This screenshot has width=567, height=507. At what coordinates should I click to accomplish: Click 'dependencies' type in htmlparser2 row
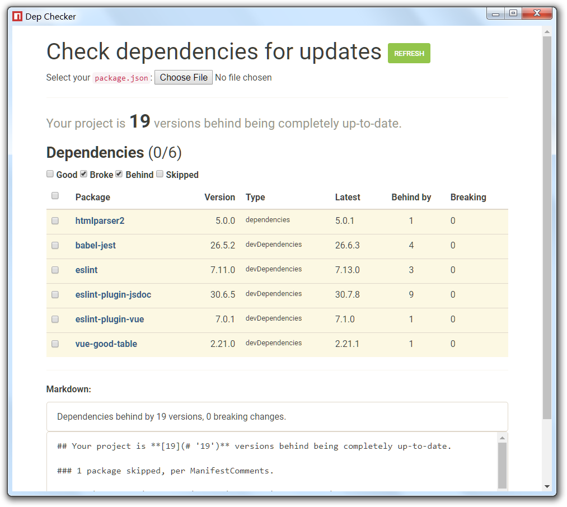pos(268,219)
